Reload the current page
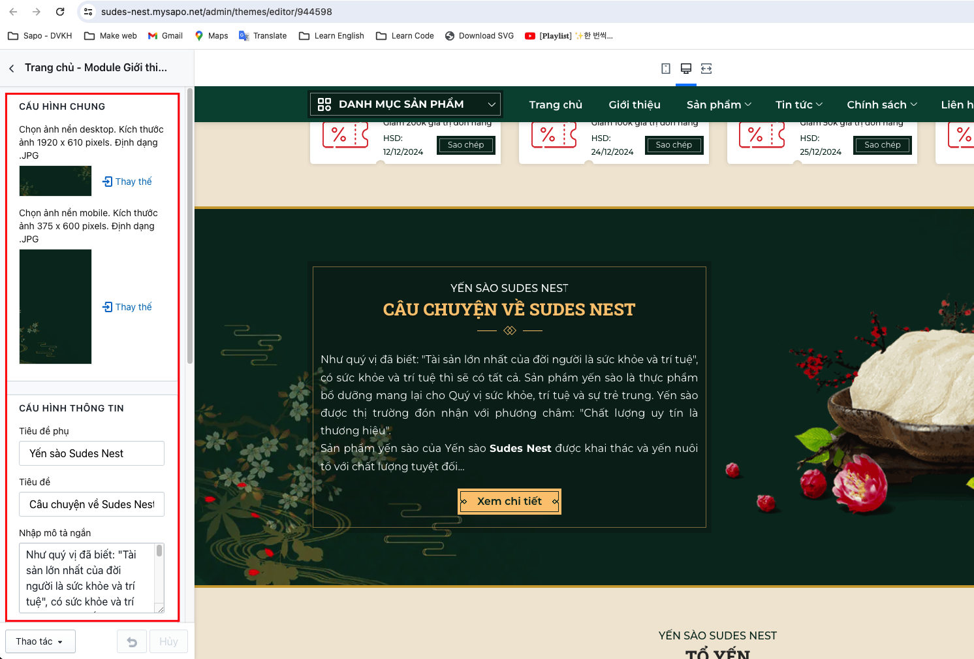The width and height of the screenshot is (974, 659). click(x=60, y=12)
